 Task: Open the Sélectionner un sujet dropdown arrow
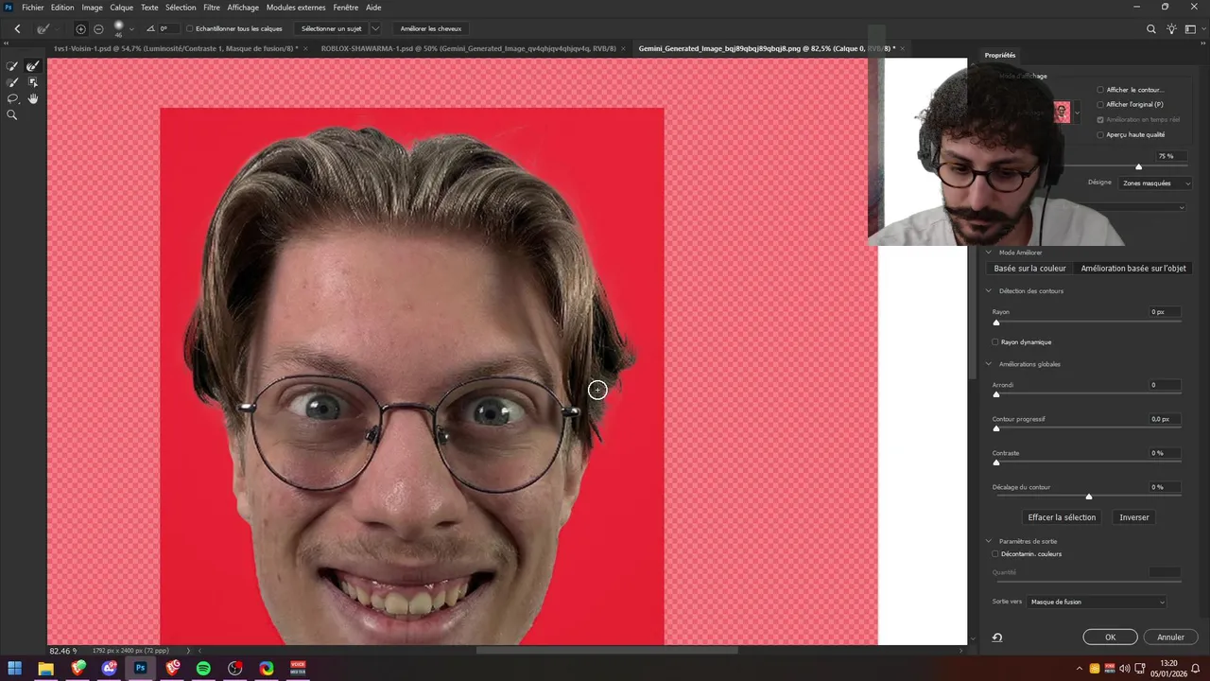[x=375, y=29]
